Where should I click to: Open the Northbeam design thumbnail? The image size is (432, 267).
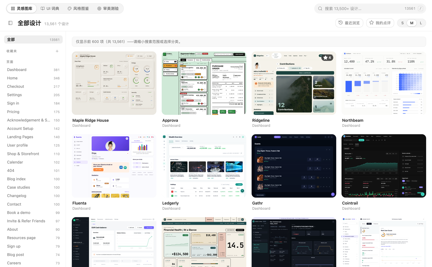pos(384,83)
